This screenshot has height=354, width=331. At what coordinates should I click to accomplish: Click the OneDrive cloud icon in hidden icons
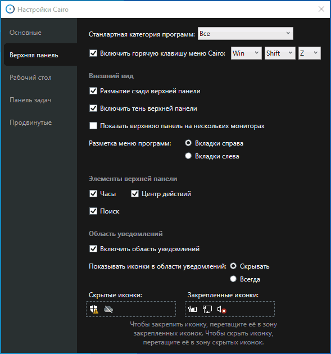click(108, 309)
